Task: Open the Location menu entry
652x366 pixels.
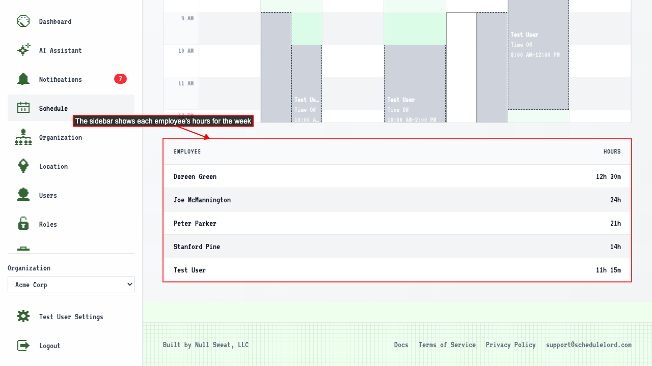Action: (x=71, y=166)
